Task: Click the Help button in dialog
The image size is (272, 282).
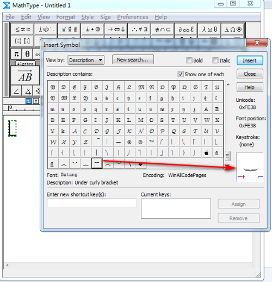Action: [x=250, y=87]
